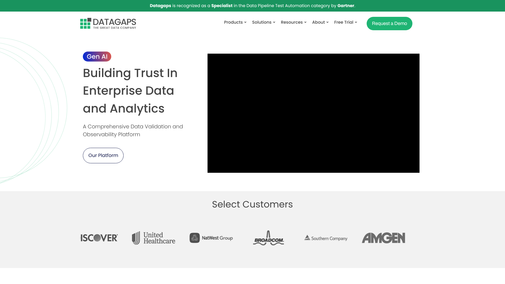
Task: Open the Solutions dropdown menu
Action: [x=263, y=22]
